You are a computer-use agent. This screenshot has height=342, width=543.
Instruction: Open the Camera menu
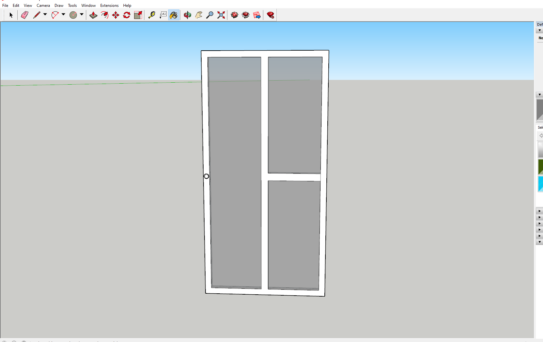pyautogui.click(x=43, y=6)
